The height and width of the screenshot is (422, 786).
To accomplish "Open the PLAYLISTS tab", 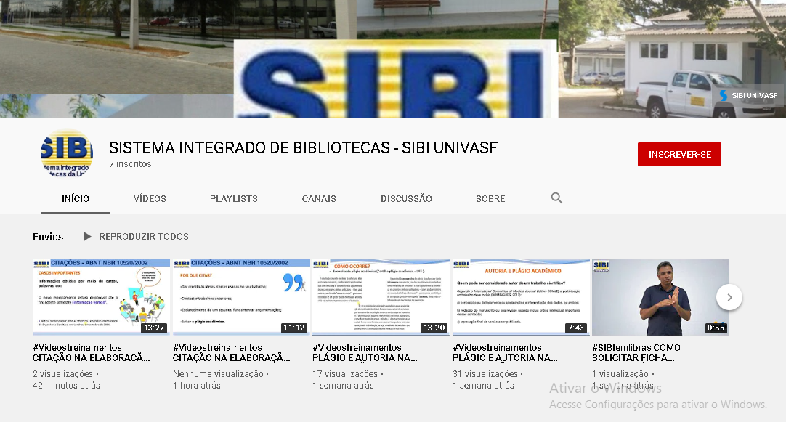I will [234, 198].
